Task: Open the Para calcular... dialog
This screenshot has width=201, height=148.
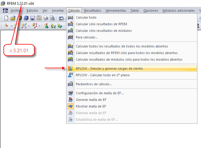Action: point(132,37)
